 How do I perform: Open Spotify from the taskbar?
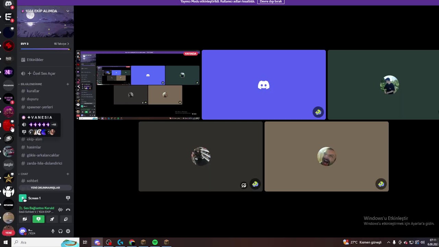(x=155, y=243)
